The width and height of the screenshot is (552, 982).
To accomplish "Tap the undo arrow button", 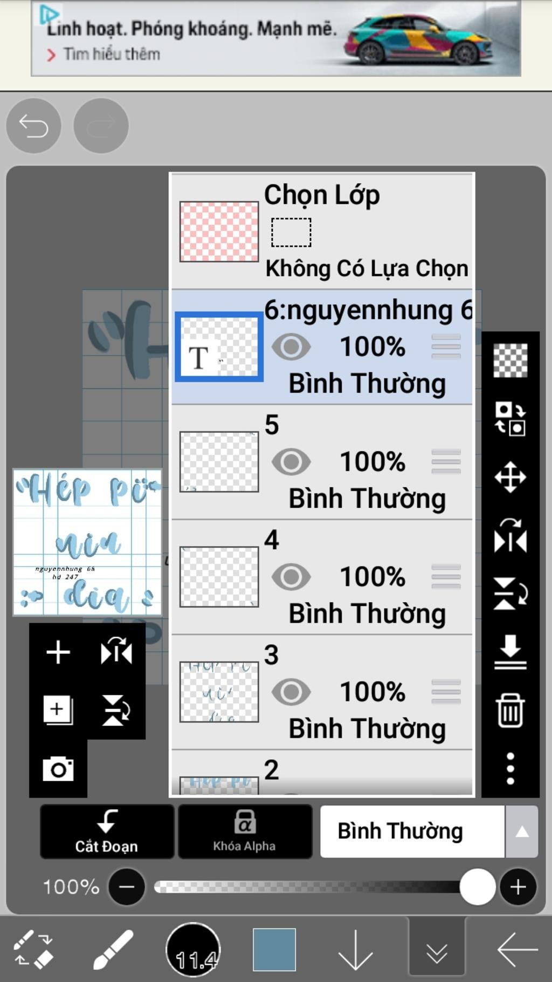I will pyautogui.click(x=33, y=126).
